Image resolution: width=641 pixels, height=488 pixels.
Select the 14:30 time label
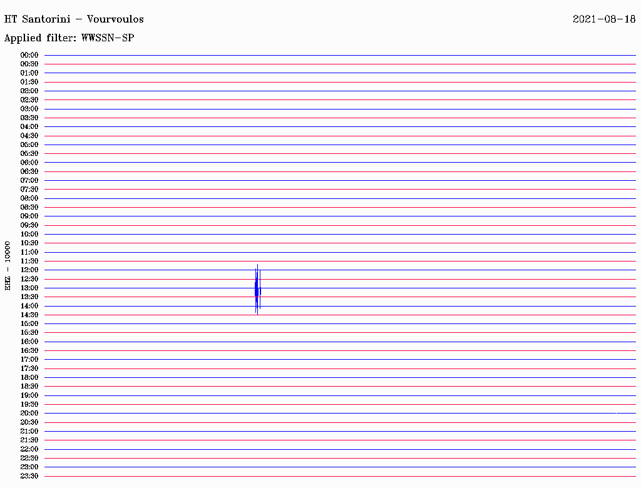click(29, 315)
